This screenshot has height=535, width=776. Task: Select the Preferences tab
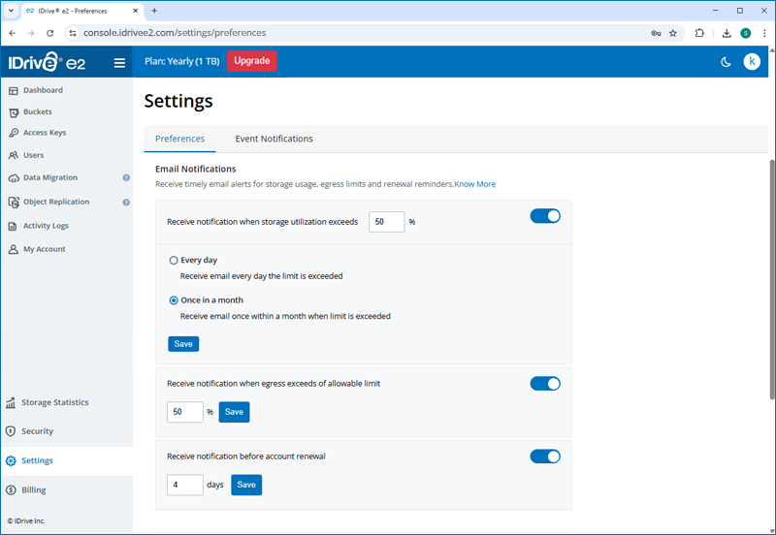point(179,139)
